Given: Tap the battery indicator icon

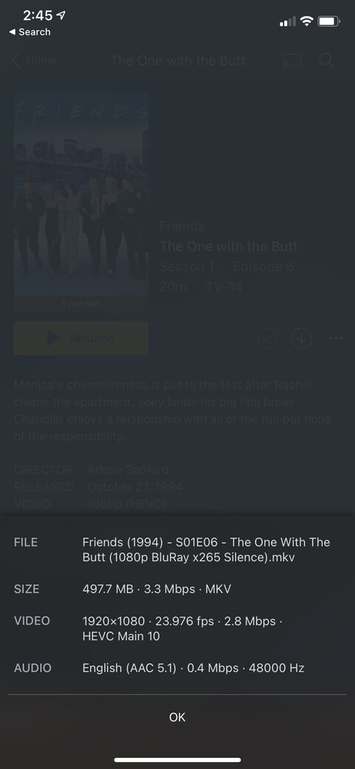Looking at the screenshot, I should [328, 21].
